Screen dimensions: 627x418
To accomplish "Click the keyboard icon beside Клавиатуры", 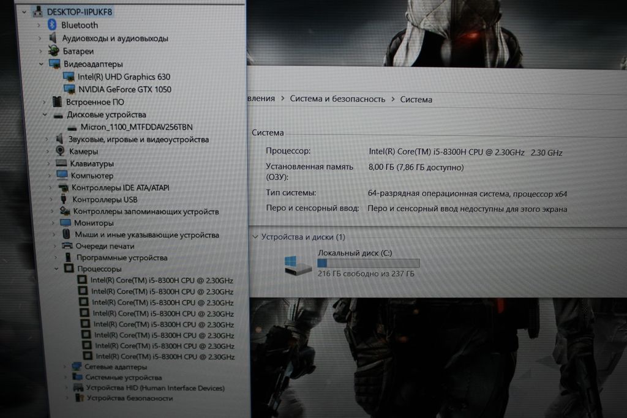I will click(61, 163).
